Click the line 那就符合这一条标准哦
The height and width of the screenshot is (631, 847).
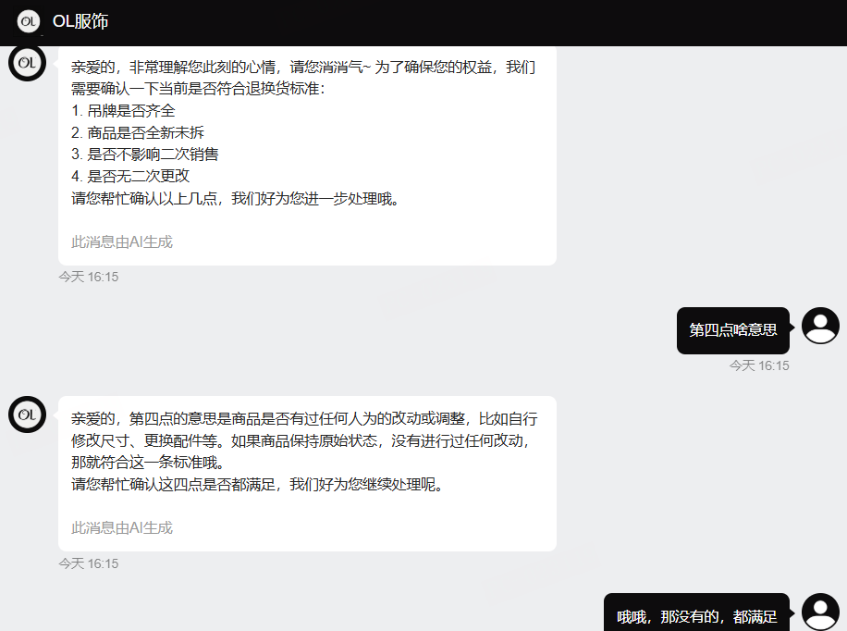pyautogui.click(x=147, y=463)
